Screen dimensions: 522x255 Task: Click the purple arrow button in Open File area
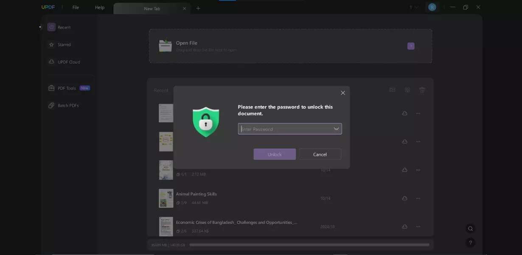411,46
